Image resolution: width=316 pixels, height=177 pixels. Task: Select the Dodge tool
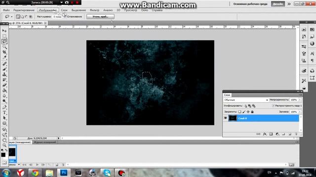coord(4,101)
